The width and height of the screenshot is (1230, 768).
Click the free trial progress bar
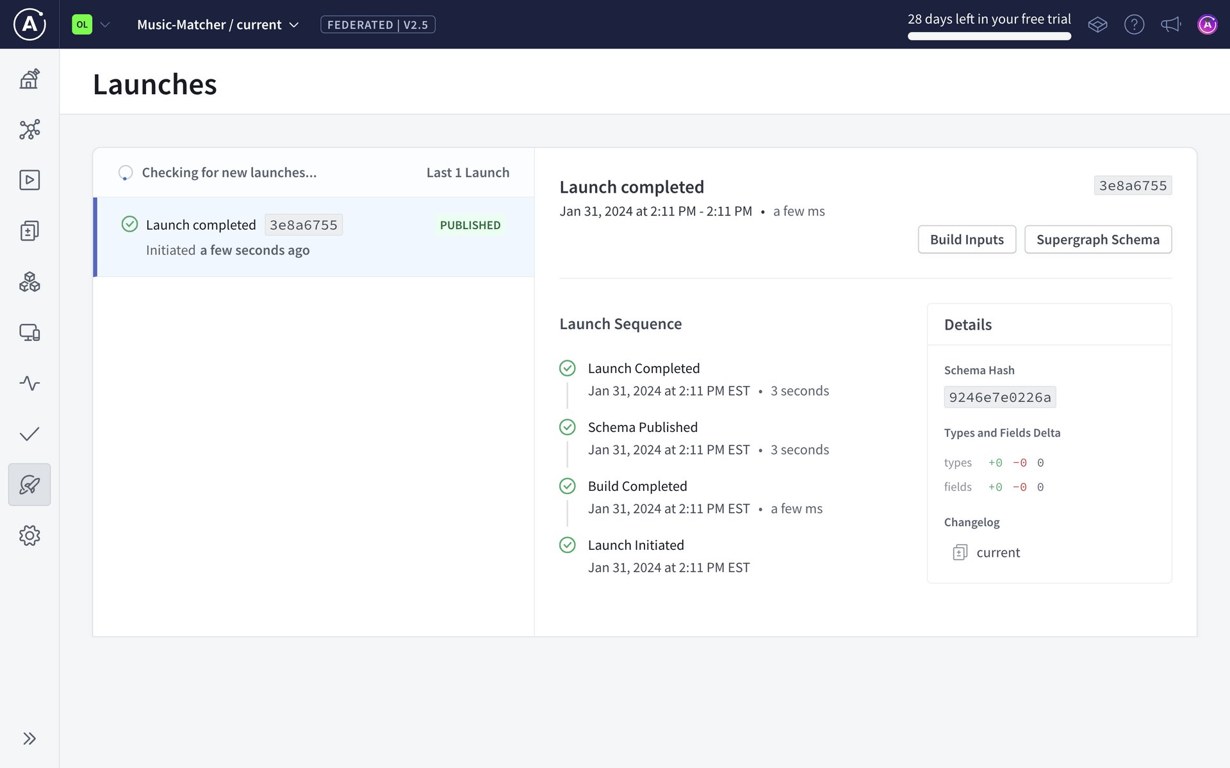pyautogui.click(x=989, y=36)
